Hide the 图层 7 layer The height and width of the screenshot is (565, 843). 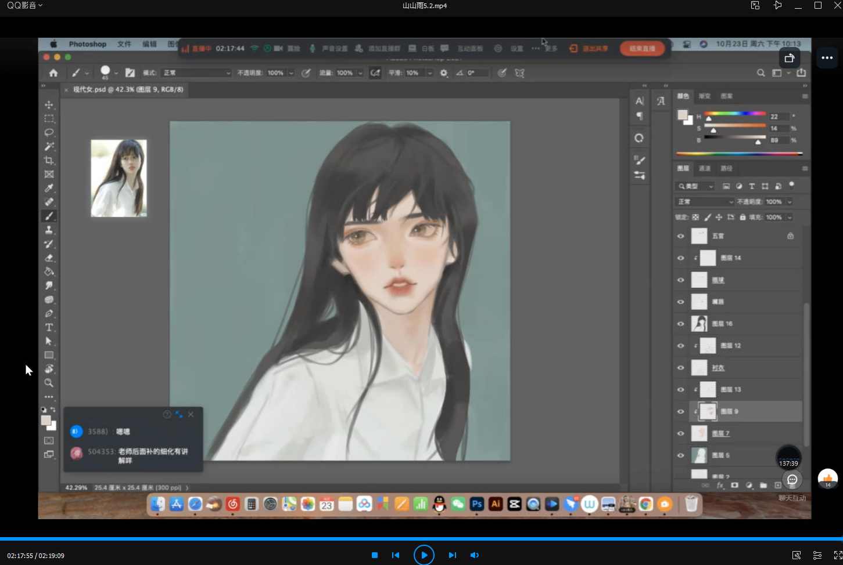(x=680, y=433)
